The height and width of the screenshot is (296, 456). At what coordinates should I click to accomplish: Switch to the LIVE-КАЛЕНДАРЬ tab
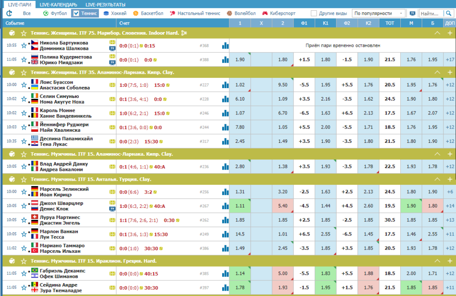click(58, 4)
